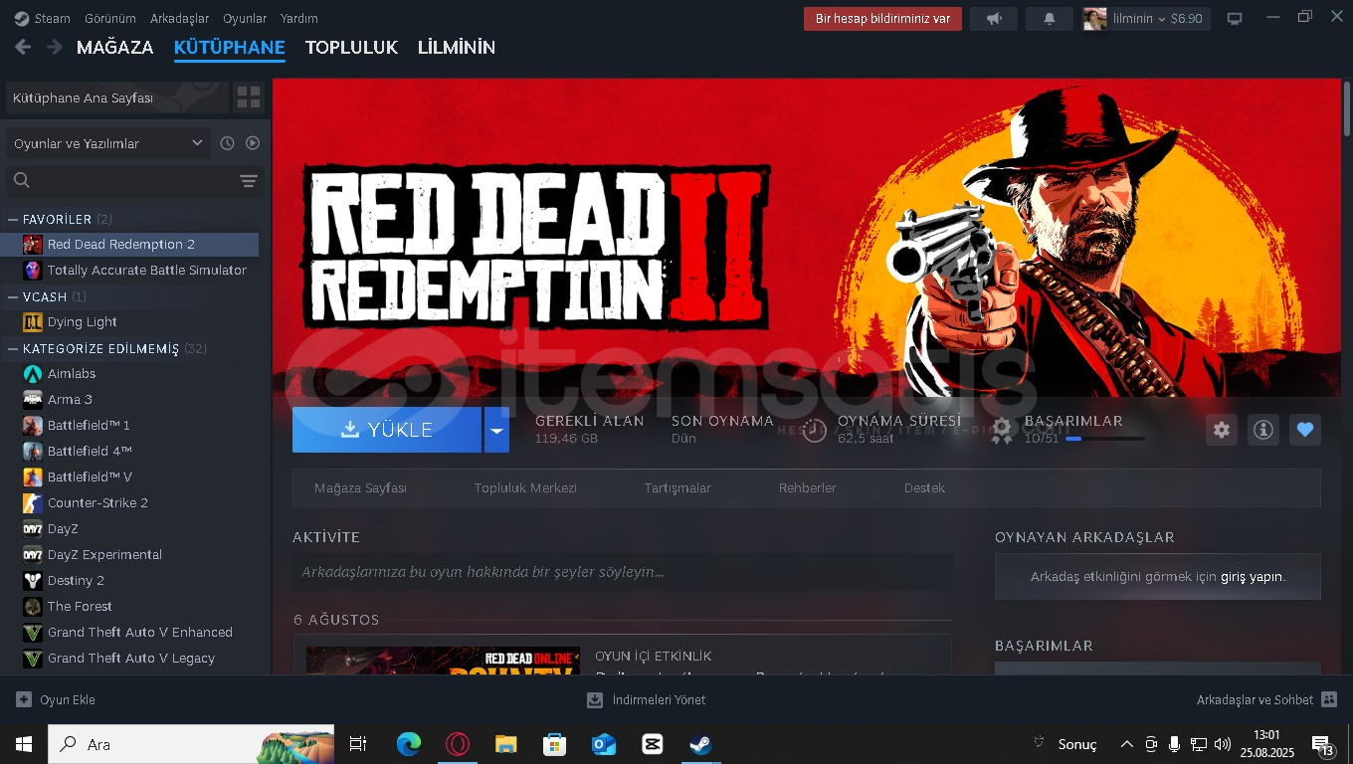Click the Battlefield™ V game icon

tap(33, 477)
